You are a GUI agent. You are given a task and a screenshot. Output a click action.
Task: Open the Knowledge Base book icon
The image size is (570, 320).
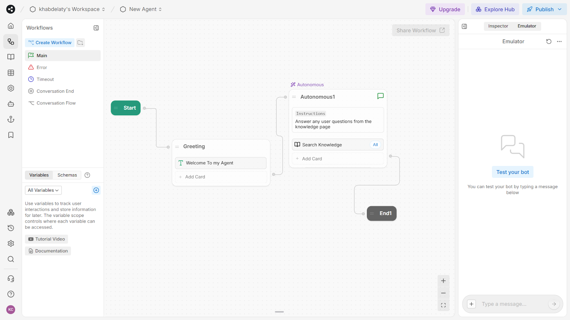11,57
